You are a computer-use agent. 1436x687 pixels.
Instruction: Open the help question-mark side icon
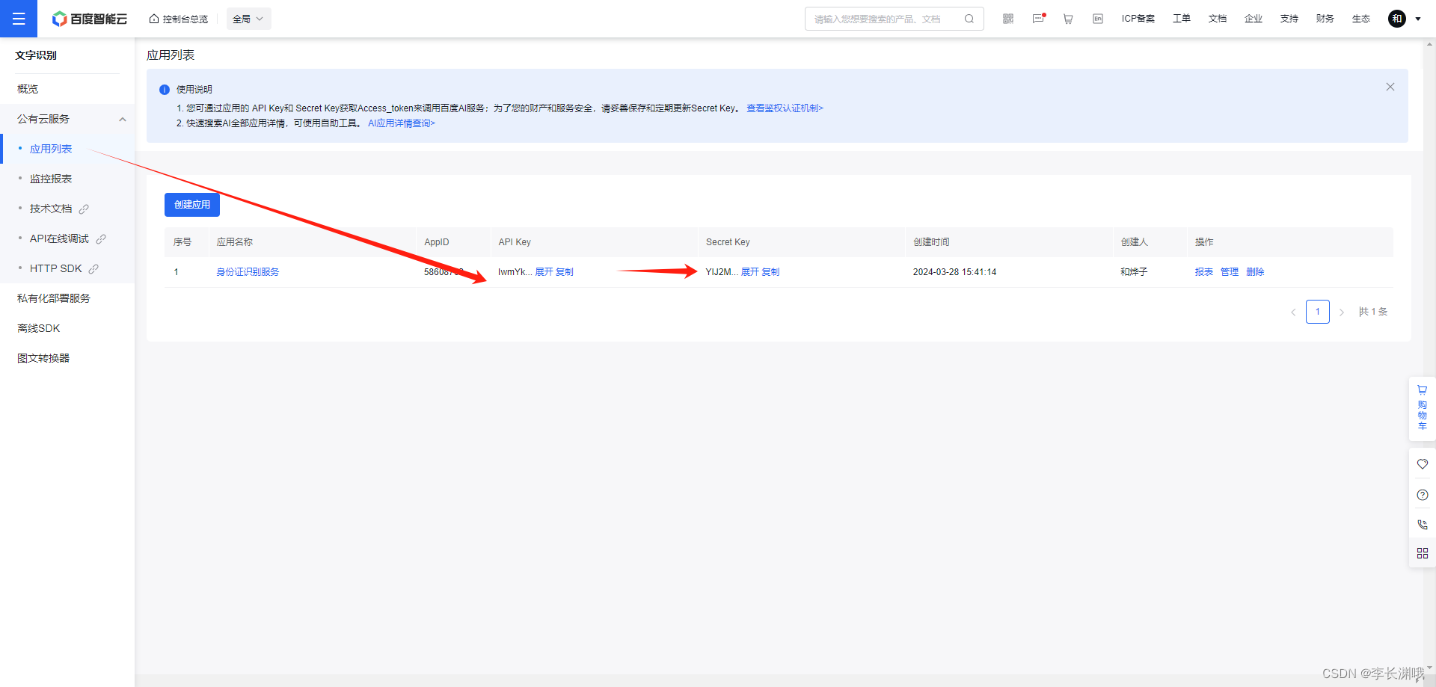pos(1423,495)
